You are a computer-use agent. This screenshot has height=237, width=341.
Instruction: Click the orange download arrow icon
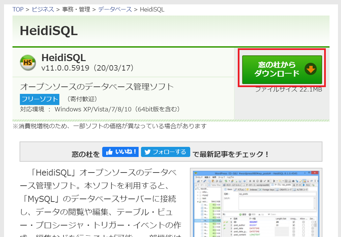(x=311, y=69)
